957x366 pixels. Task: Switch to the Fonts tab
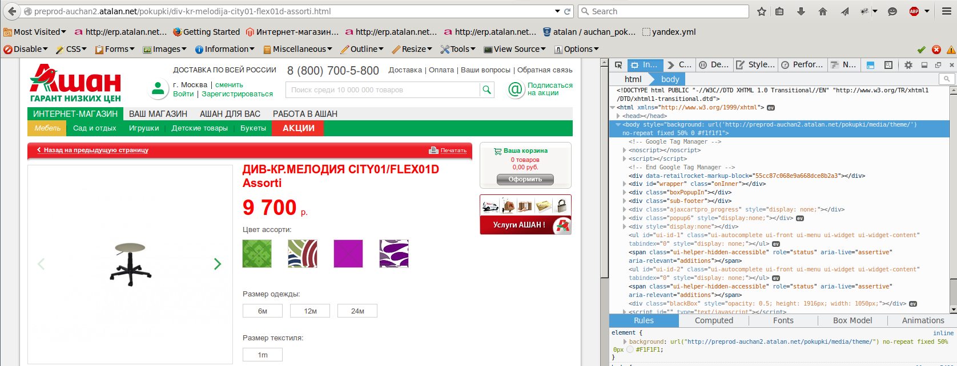(x=783, y=320)
